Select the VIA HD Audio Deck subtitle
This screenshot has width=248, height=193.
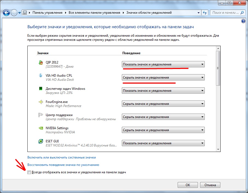point(60,80)
